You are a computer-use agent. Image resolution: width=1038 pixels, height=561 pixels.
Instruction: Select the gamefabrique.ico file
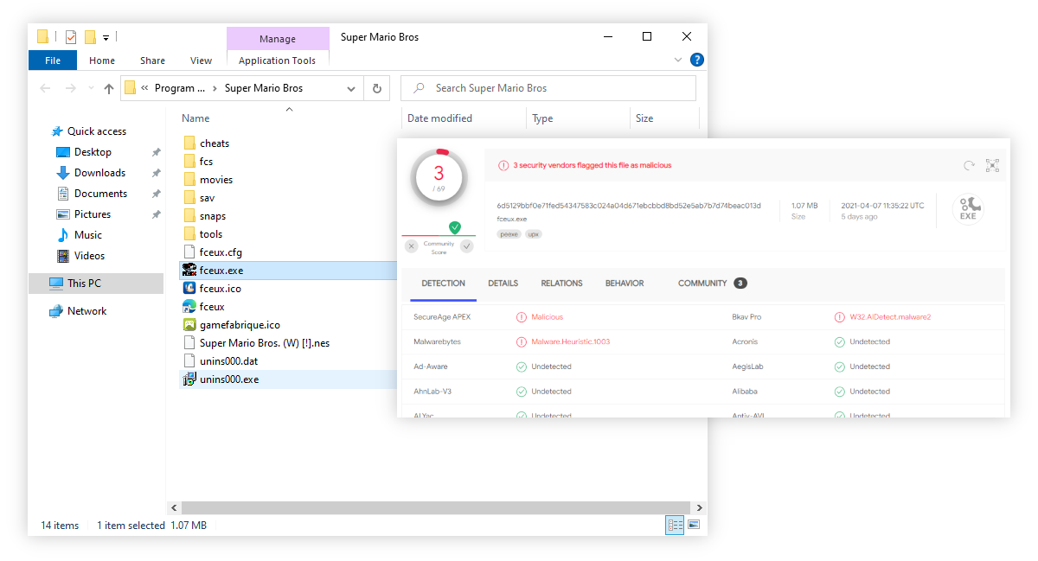click(240, 325)
